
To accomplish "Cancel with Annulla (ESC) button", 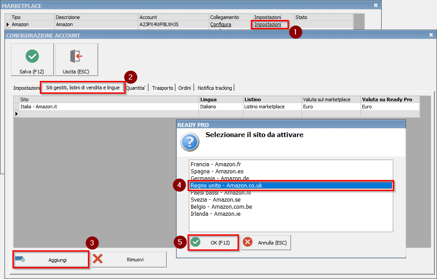I will coord(266,242).
